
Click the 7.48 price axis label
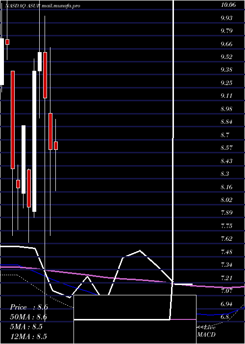click(226, 252)
